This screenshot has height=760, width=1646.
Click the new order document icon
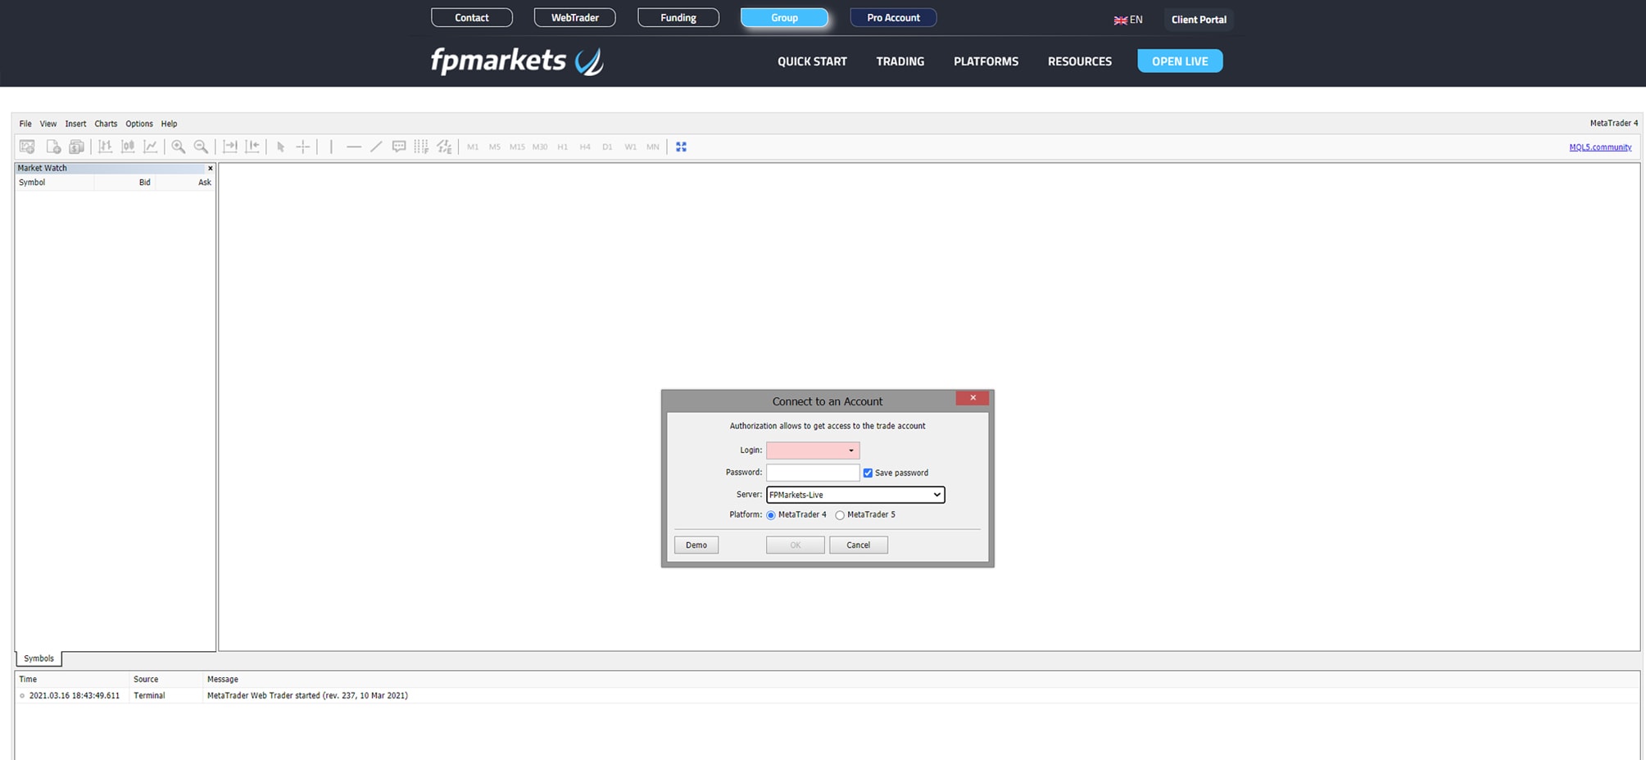(x=53, y=147)
